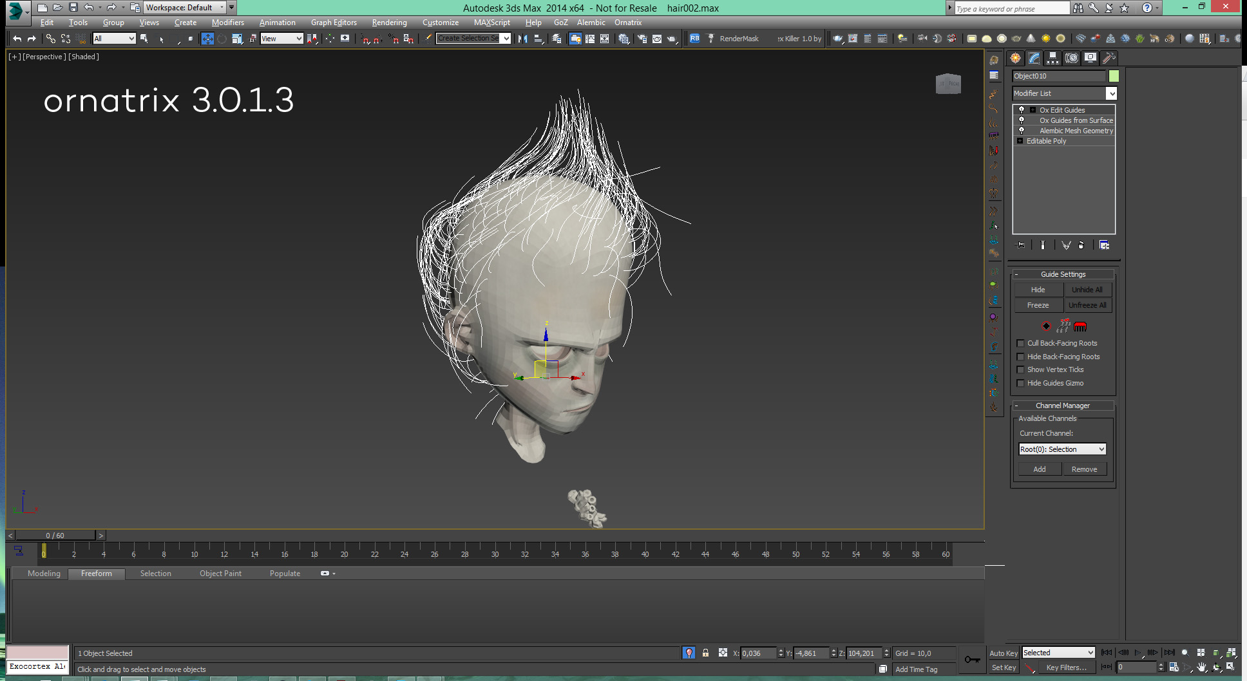This screenshot has width=1247, height=681.
Task: Open the Current Channel dropdown
Action: [1062, 449]
